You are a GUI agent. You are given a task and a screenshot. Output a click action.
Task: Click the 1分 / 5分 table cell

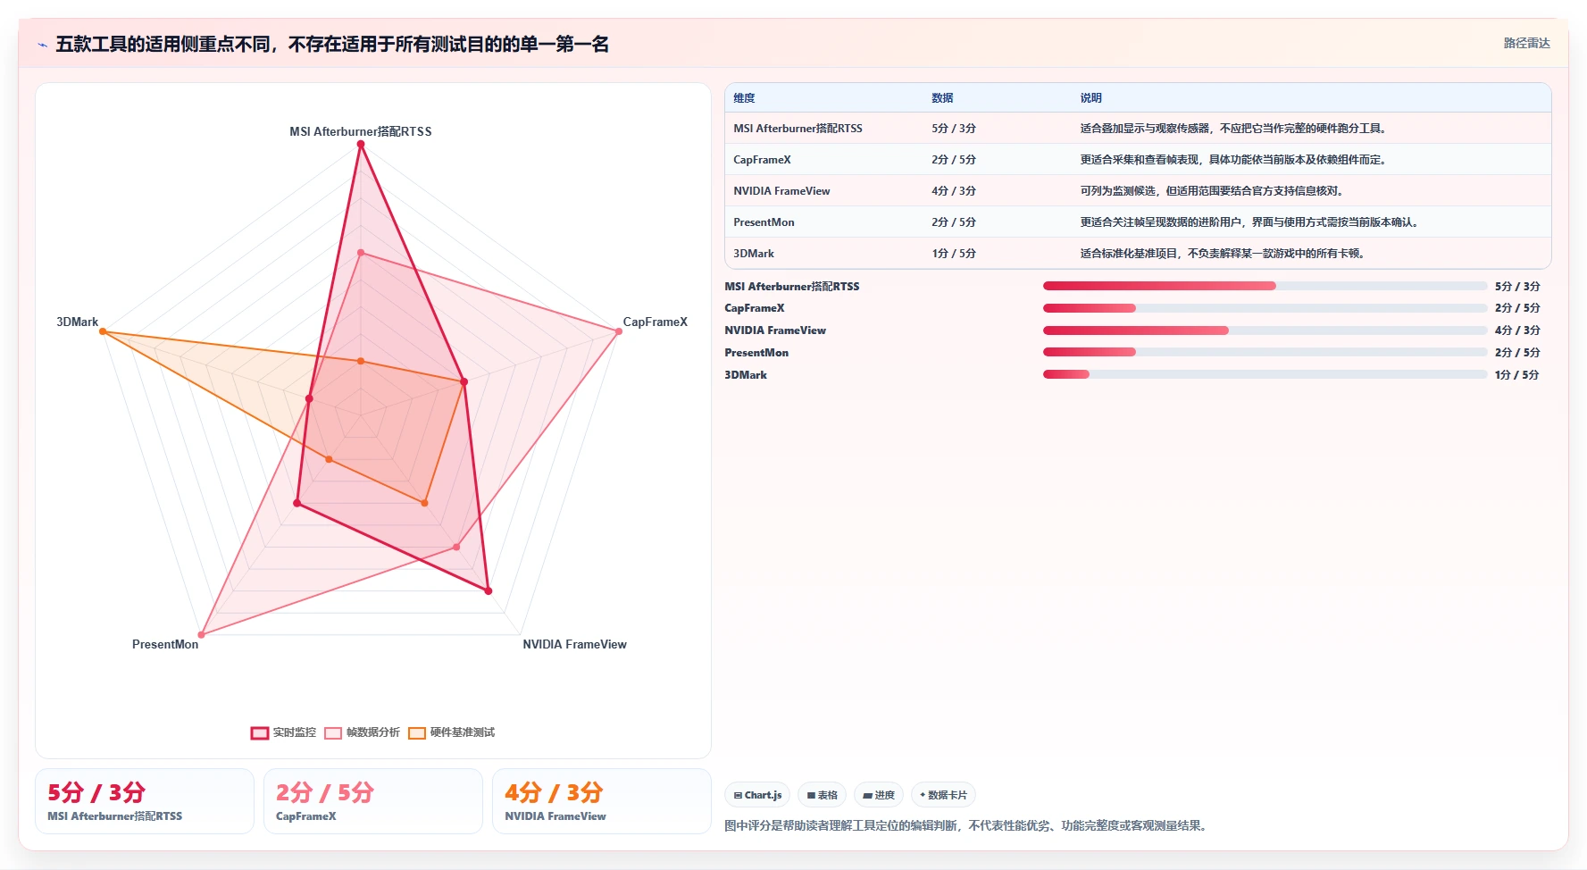tap(954, 254)
